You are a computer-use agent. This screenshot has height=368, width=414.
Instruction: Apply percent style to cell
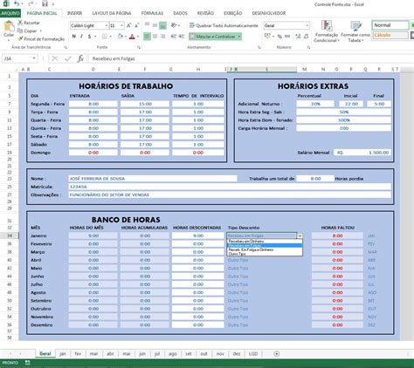(279, 37)
